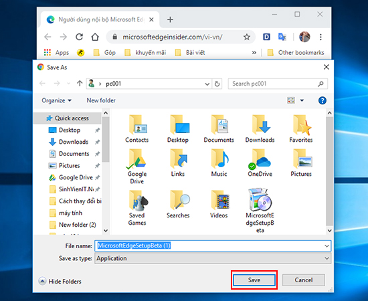Screen dimensions: 368x301
Task: Open the Searches folder
Action: [178, 204]
